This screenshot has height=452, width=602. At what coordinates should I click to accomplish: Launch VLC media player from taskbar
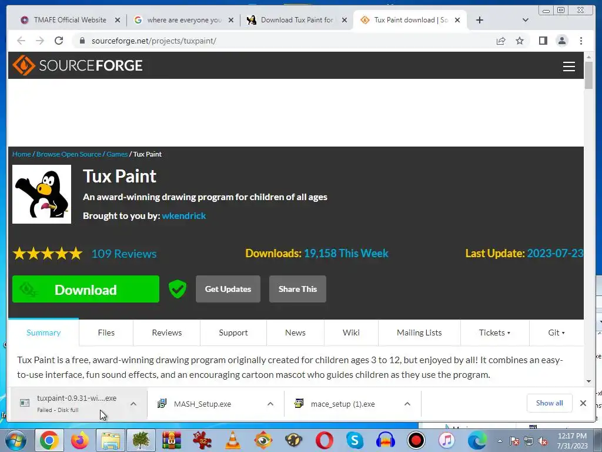tap(233, 440)
